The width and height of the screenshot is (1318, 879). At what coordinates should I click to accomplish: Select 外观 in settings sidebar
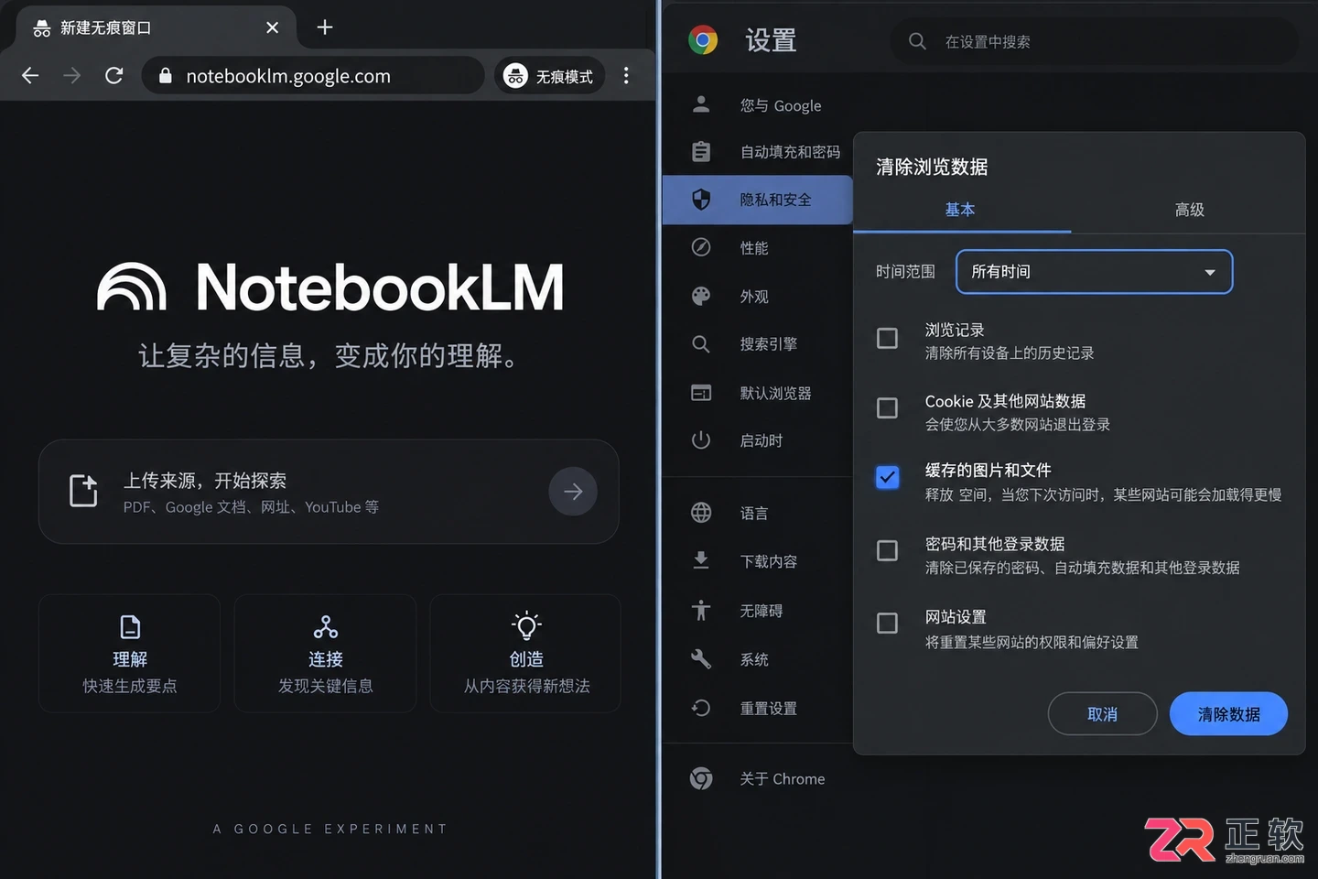coord(758,297)
